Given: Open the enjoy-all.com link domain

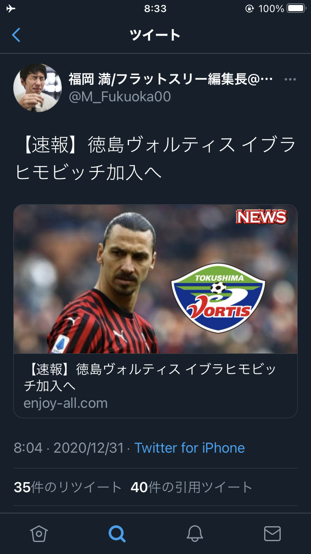Looking at the screenshot, I should click(x=66, y=403).
